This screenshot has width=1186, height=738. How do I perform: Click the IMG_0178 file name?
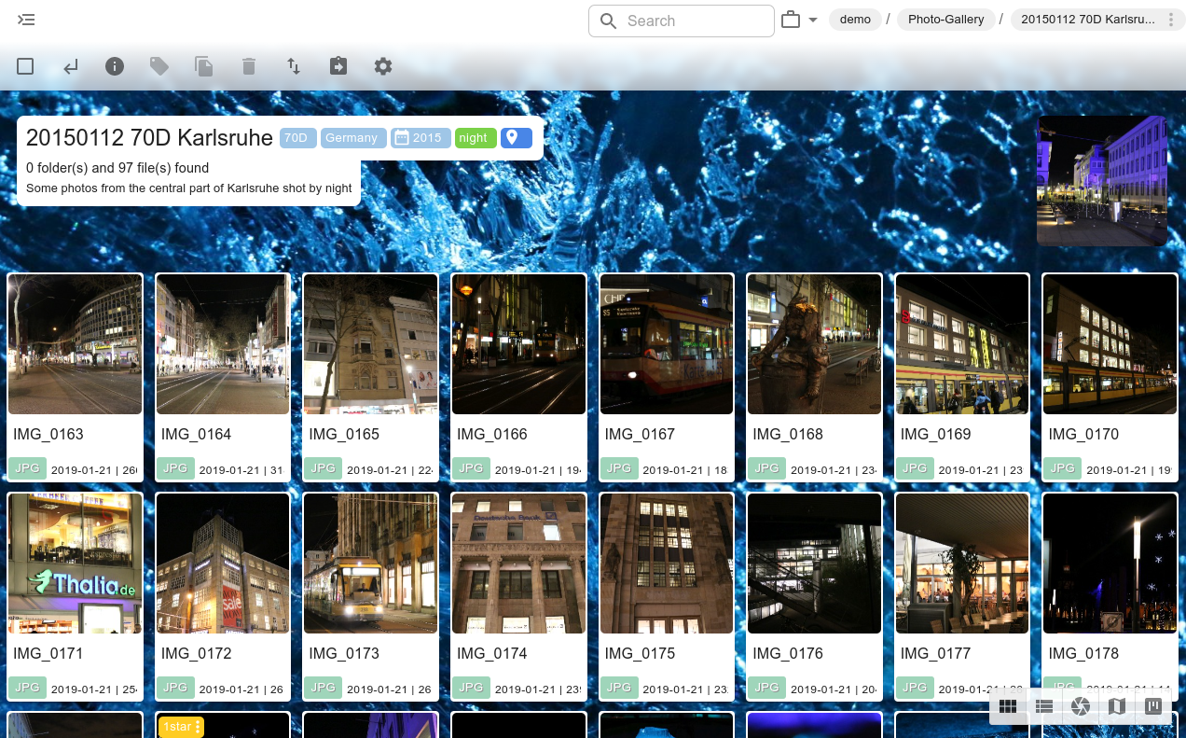tap(1083, 654)
